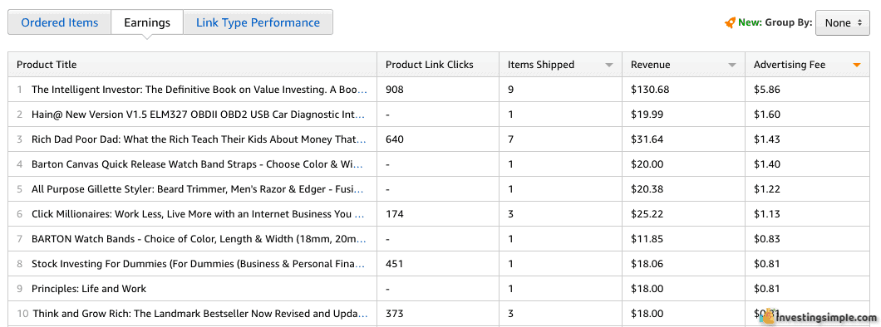Click the orange rocket New icon
This screenshot has height=327, width=881.
[x=730, y=23]
